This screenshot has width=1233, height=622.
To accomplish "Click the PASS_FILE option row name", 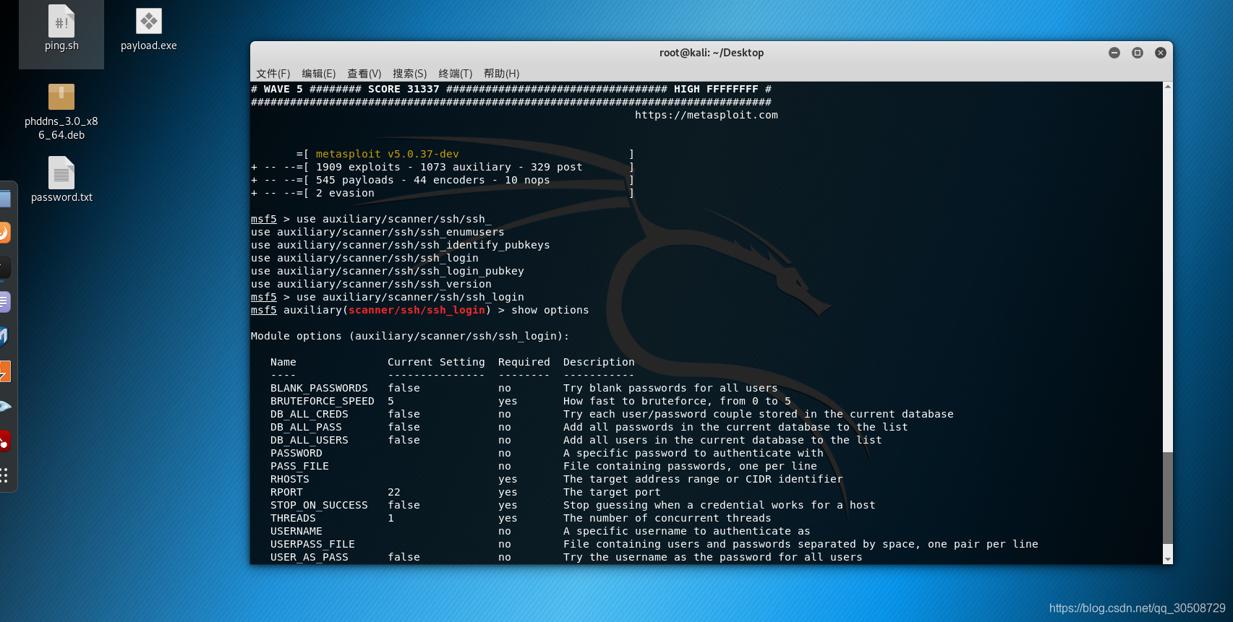I will (299, 466).
